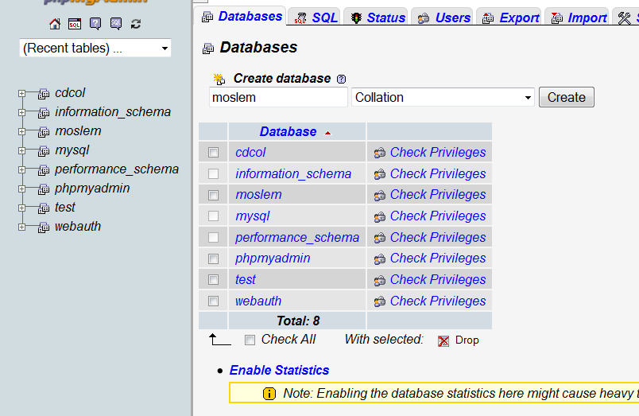The height and width of the screenshot is (416, 639).
Task: Switch to the Export tab
Action: (x=510, y=17)
